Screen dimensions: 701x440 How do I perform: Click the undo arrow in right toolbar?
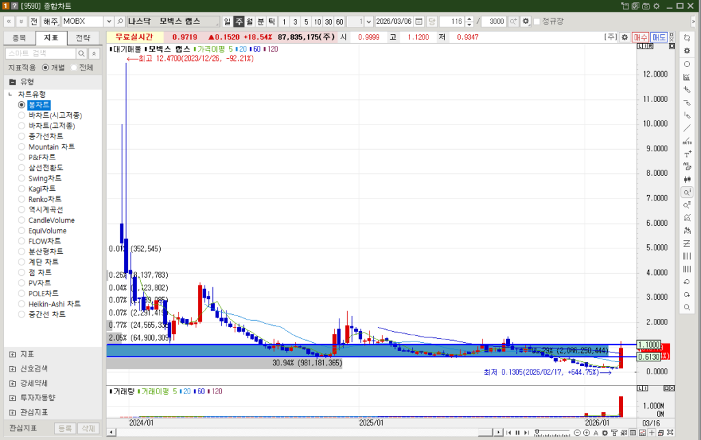(687, 282)
